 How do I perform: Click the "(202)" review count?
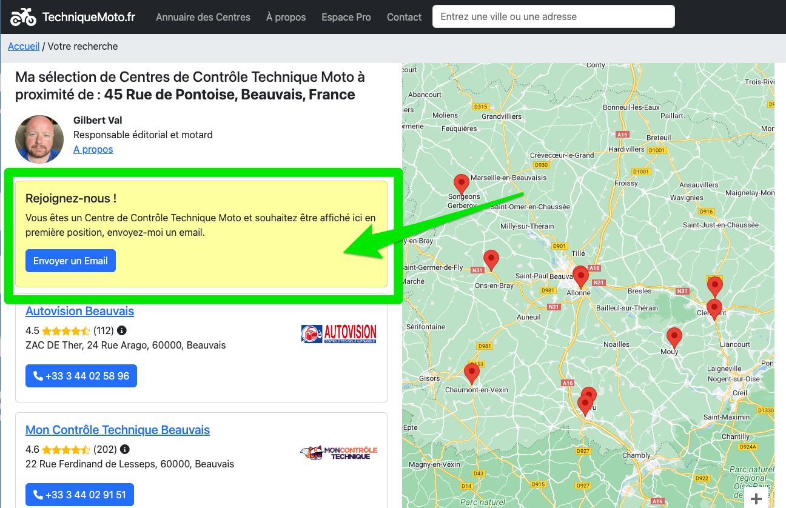[106, 449]
